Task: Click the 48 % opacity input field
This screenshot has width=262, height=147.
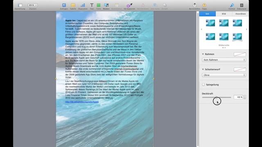Action: (x=238, y=97)
